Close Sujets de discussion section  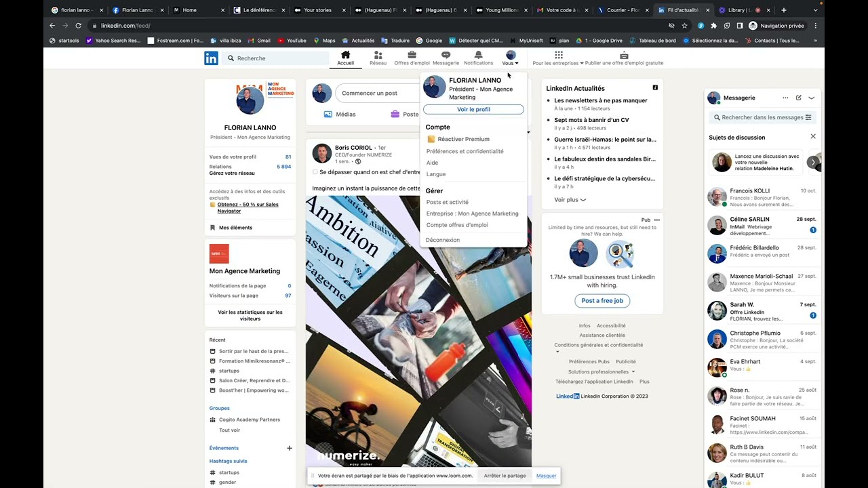pyautogui.click(x=813, y=136)
